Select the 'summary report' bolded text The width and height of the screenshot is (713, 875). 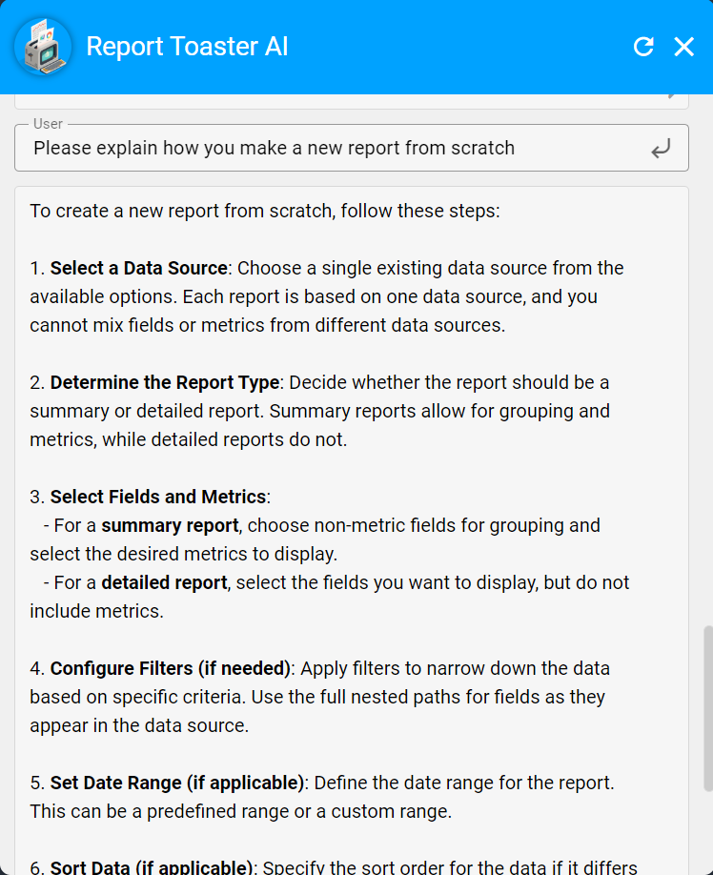172,525
